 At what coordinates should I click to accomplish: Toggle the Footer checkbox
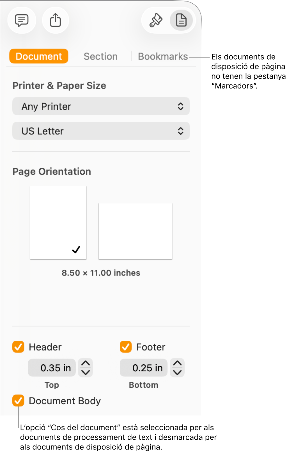[x=126, y=347]
